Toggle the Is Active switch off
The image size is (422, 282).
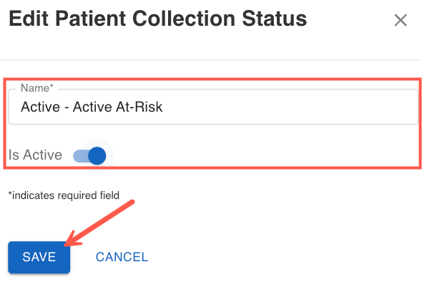click(x=89, y=156)
